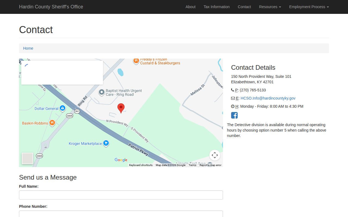Click the Map data ©2026 Google text
The height and width of the screenshot is (217, 348).
point(170,165)
